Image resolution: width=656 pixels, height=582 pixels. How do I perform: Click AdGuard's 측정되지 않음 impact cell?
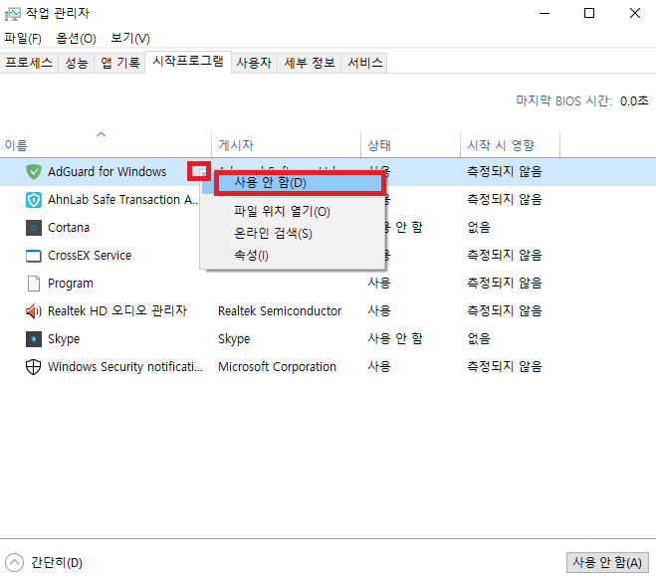pyautogui.click(x=505, y=172)
